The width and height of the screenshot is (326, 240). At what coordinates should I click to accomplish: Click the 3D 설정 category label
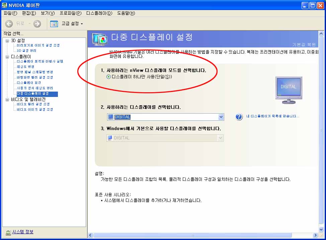(x=18, y=40)
